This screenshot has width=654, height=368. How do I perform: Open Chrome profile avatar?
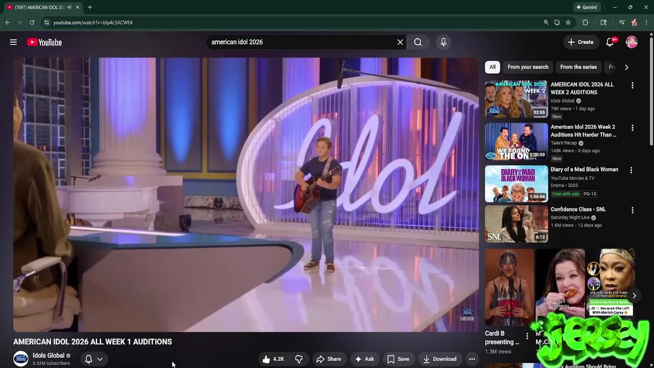click(x=634, y=22)
